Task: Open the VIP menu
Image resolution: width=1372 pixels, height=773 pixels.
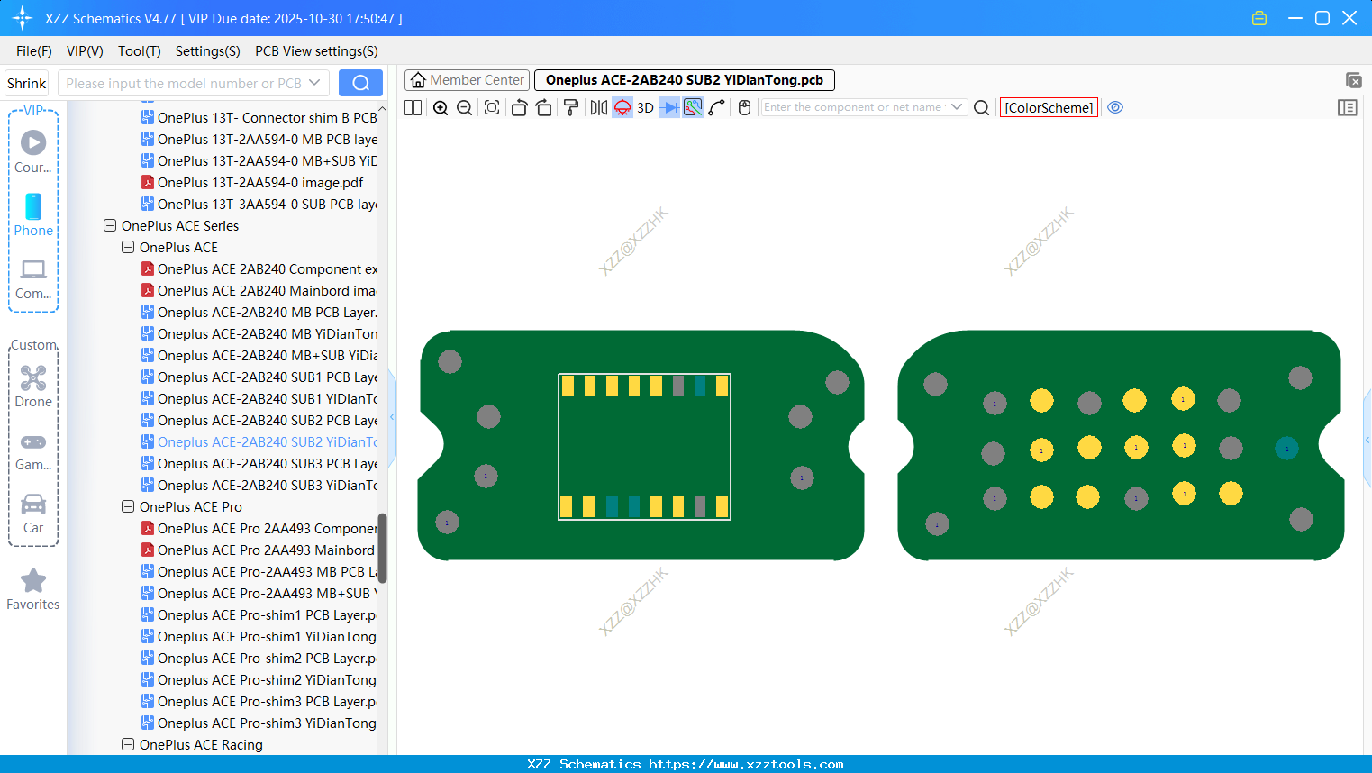Action: coord(85,51)
